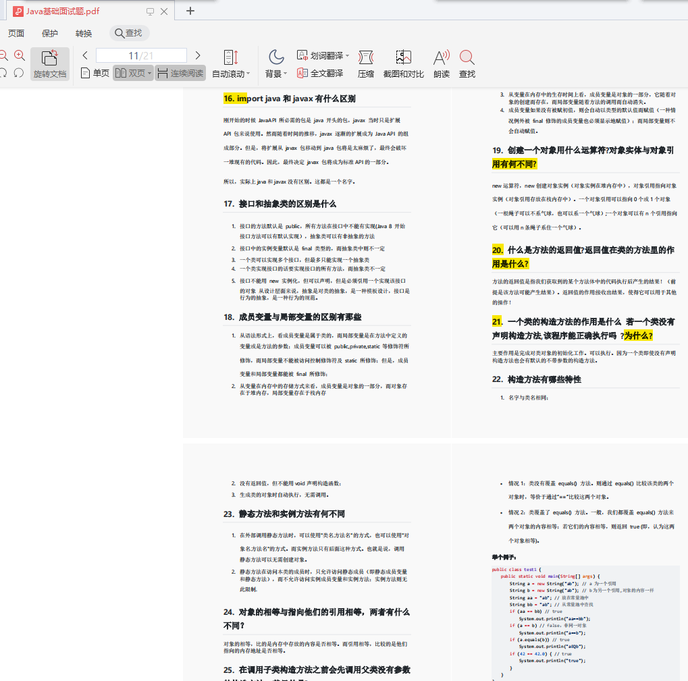Click heading 18. 成员变量与局部变量的区别有那些

click(x=292, y=317)
